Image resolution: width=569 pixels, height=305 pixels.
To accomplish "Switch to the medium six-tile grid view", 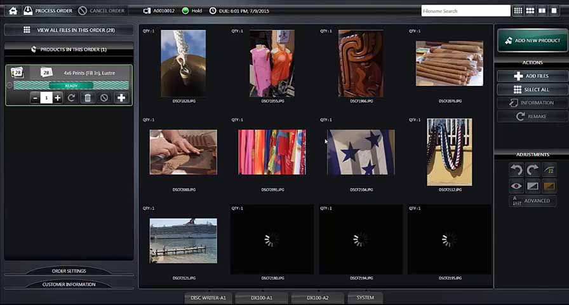I will pyautogui.click(x=530, y=11).
